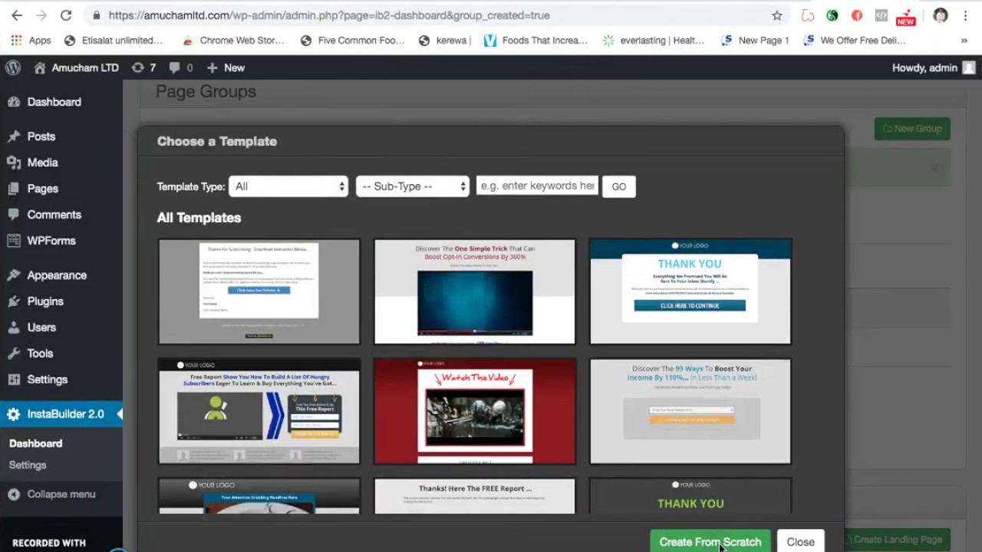Focus the template keywords search field
The image size is (982, 552).
click(x=537, y=186)
